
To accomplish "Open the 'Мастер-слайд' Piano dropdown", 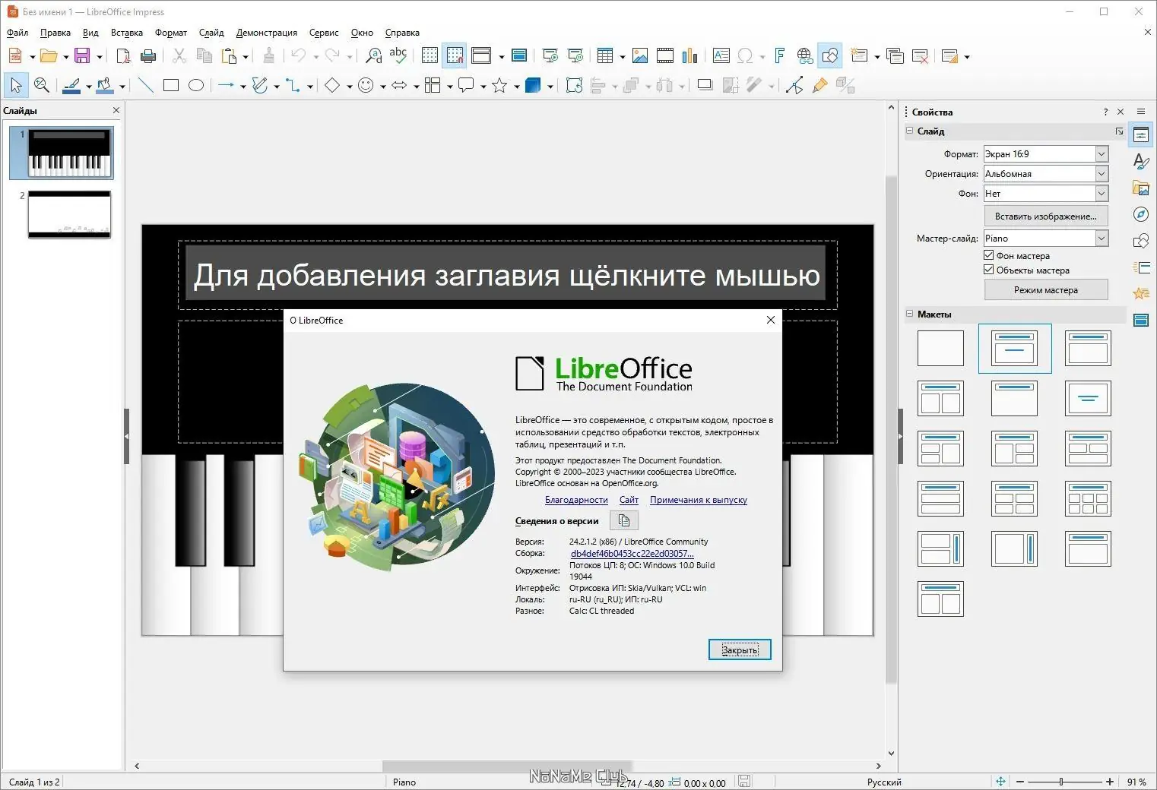I will pyautogui.click(x=1101, y=239).
